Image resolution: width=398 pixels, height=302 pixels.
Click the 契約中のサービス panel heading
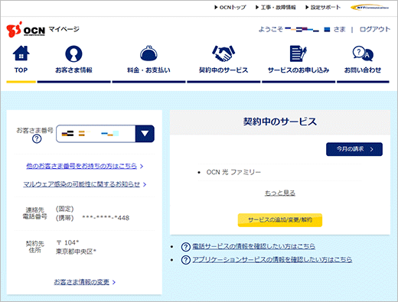[280, 122]
